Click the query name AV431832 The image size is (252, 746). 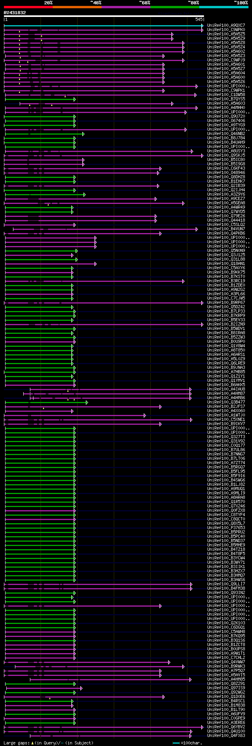point(15,13)
